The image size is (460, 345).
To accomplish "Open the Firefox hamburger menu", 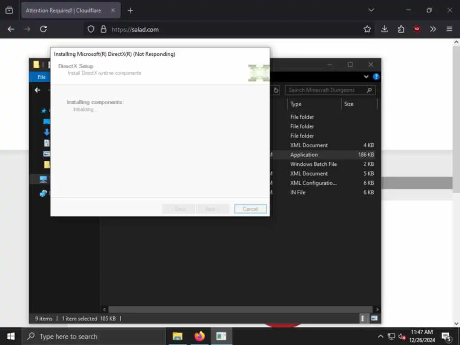I will [x=449, y=29].
